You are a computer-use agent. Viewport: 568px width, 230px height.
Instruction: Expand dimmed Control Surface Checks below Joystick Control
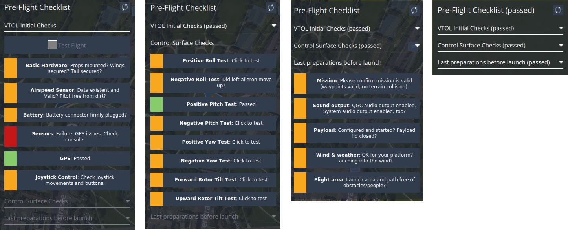pyautogui.click(x=127, y=201)
